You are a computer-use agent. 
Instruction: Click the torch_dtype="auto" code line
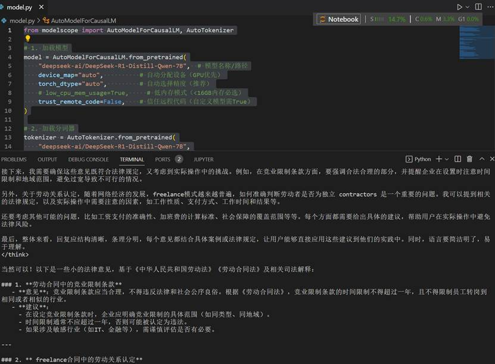coord(72,84)
